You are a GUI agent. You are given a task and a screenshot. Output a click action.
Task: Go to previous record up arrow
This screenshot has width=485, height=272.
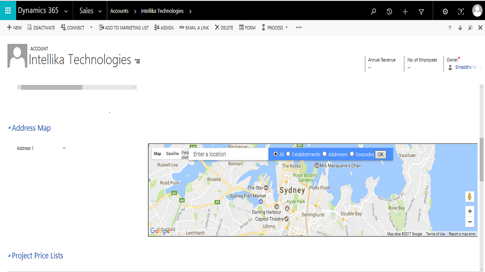[x=450, y=28]
